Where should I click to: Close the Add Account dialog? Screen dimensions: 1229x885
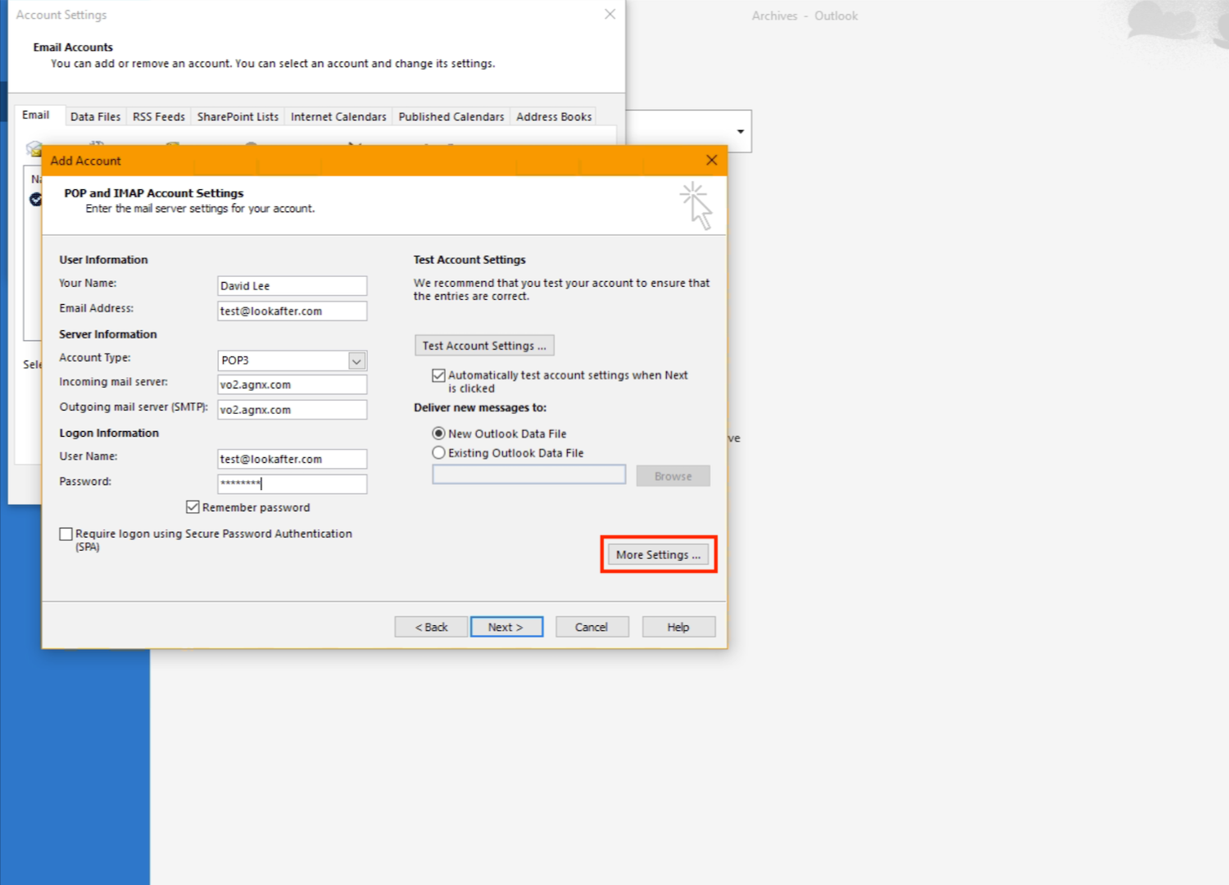(x=711, y=161)
